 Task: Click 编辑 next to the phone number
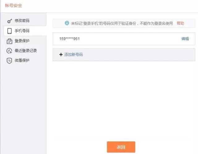[185, 39]
